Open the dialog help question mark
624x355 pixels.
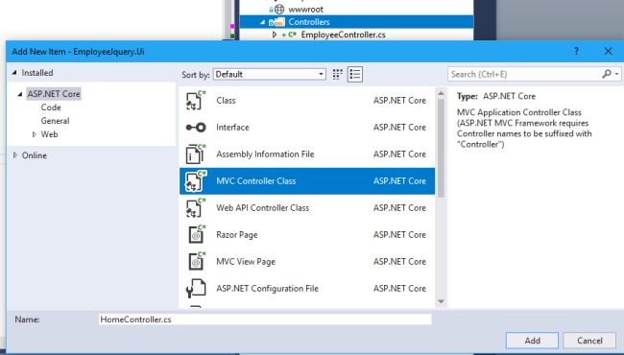(576, 51)
